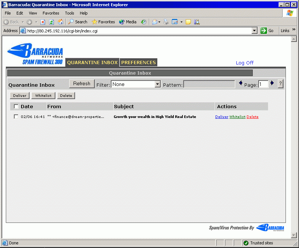Go to Home page icon
This screenshot has width=299, height=248.
pyautogui.click(x=60, y=22)
